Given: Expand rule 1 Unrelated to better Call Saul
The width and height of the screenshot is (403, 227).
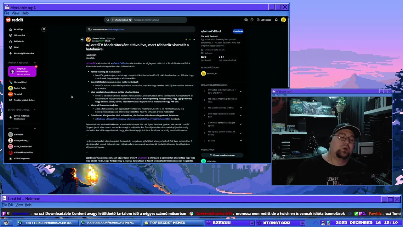Looking at the screenshot, I should coord(241,91).
